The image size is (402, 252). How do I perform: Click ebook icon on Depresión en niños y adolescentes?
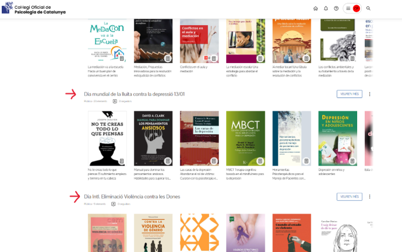click(x=352, y=161)
